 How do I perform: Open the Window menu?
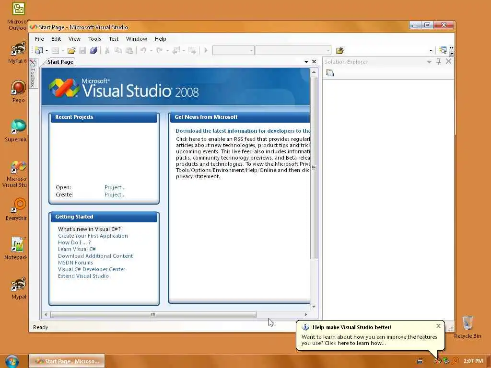pos(137,39)
